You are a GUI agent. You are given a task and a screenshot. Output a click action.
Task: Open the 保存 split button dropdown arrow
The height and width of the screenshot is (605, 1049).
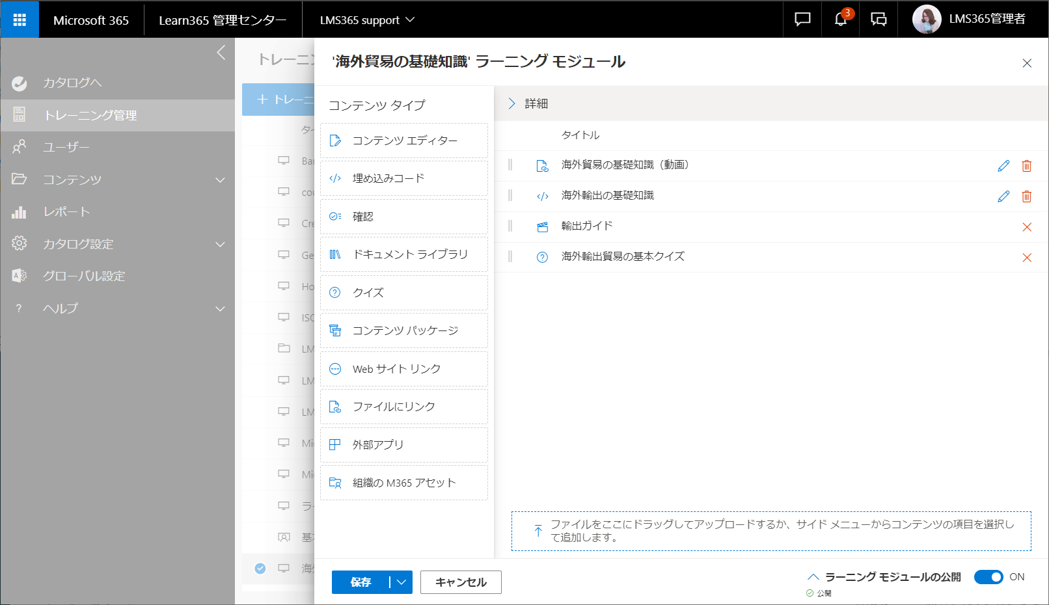[x=400, y=582]
